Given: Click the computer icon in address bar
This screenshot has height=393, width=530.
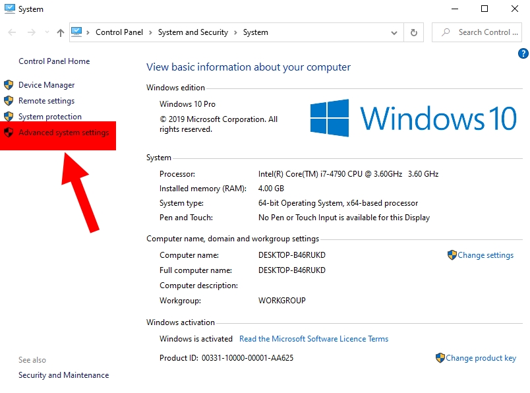Looking at the screenshot, I should pos(76,32).
